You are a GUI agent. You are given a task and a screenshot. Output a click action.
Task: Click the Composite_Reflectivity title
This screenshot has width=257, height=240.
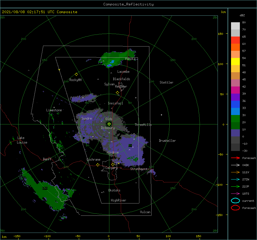coord(128,4)
